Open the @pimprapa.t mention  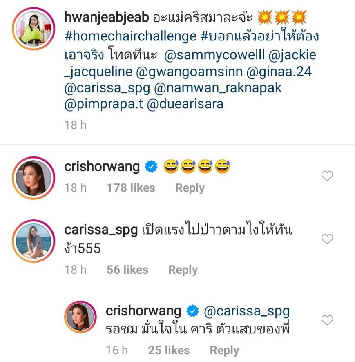(104, 104)
